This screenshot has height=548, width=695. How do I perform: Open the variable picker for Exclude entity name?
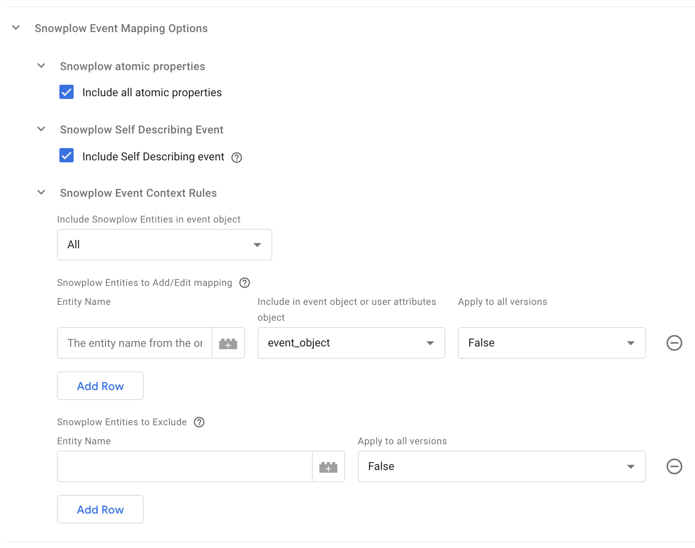pyautogui.click(x=329, y=467)
